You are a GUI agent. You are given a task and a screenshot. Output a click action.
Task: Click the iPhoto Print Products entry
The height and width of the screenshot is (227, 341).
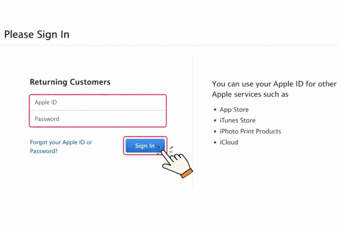pyautogui.click(x=250, y=131)
